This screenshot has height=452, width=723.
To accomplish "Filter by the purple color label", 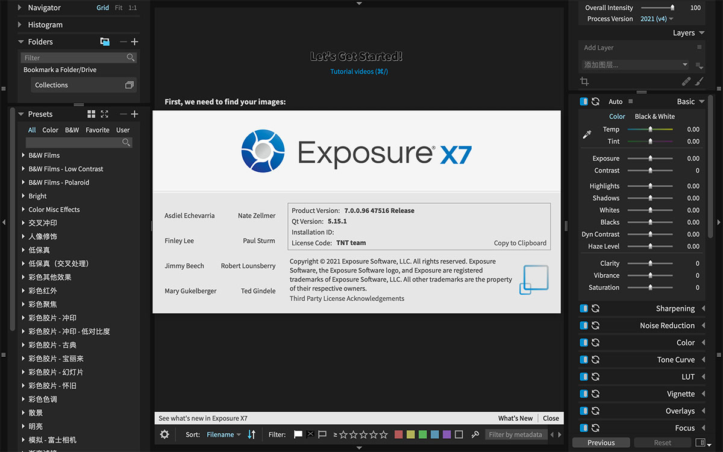I will coord(447,435).
